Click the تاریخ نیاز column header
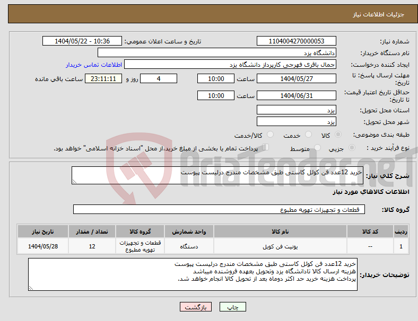418x321 pixels. point(43,231)
